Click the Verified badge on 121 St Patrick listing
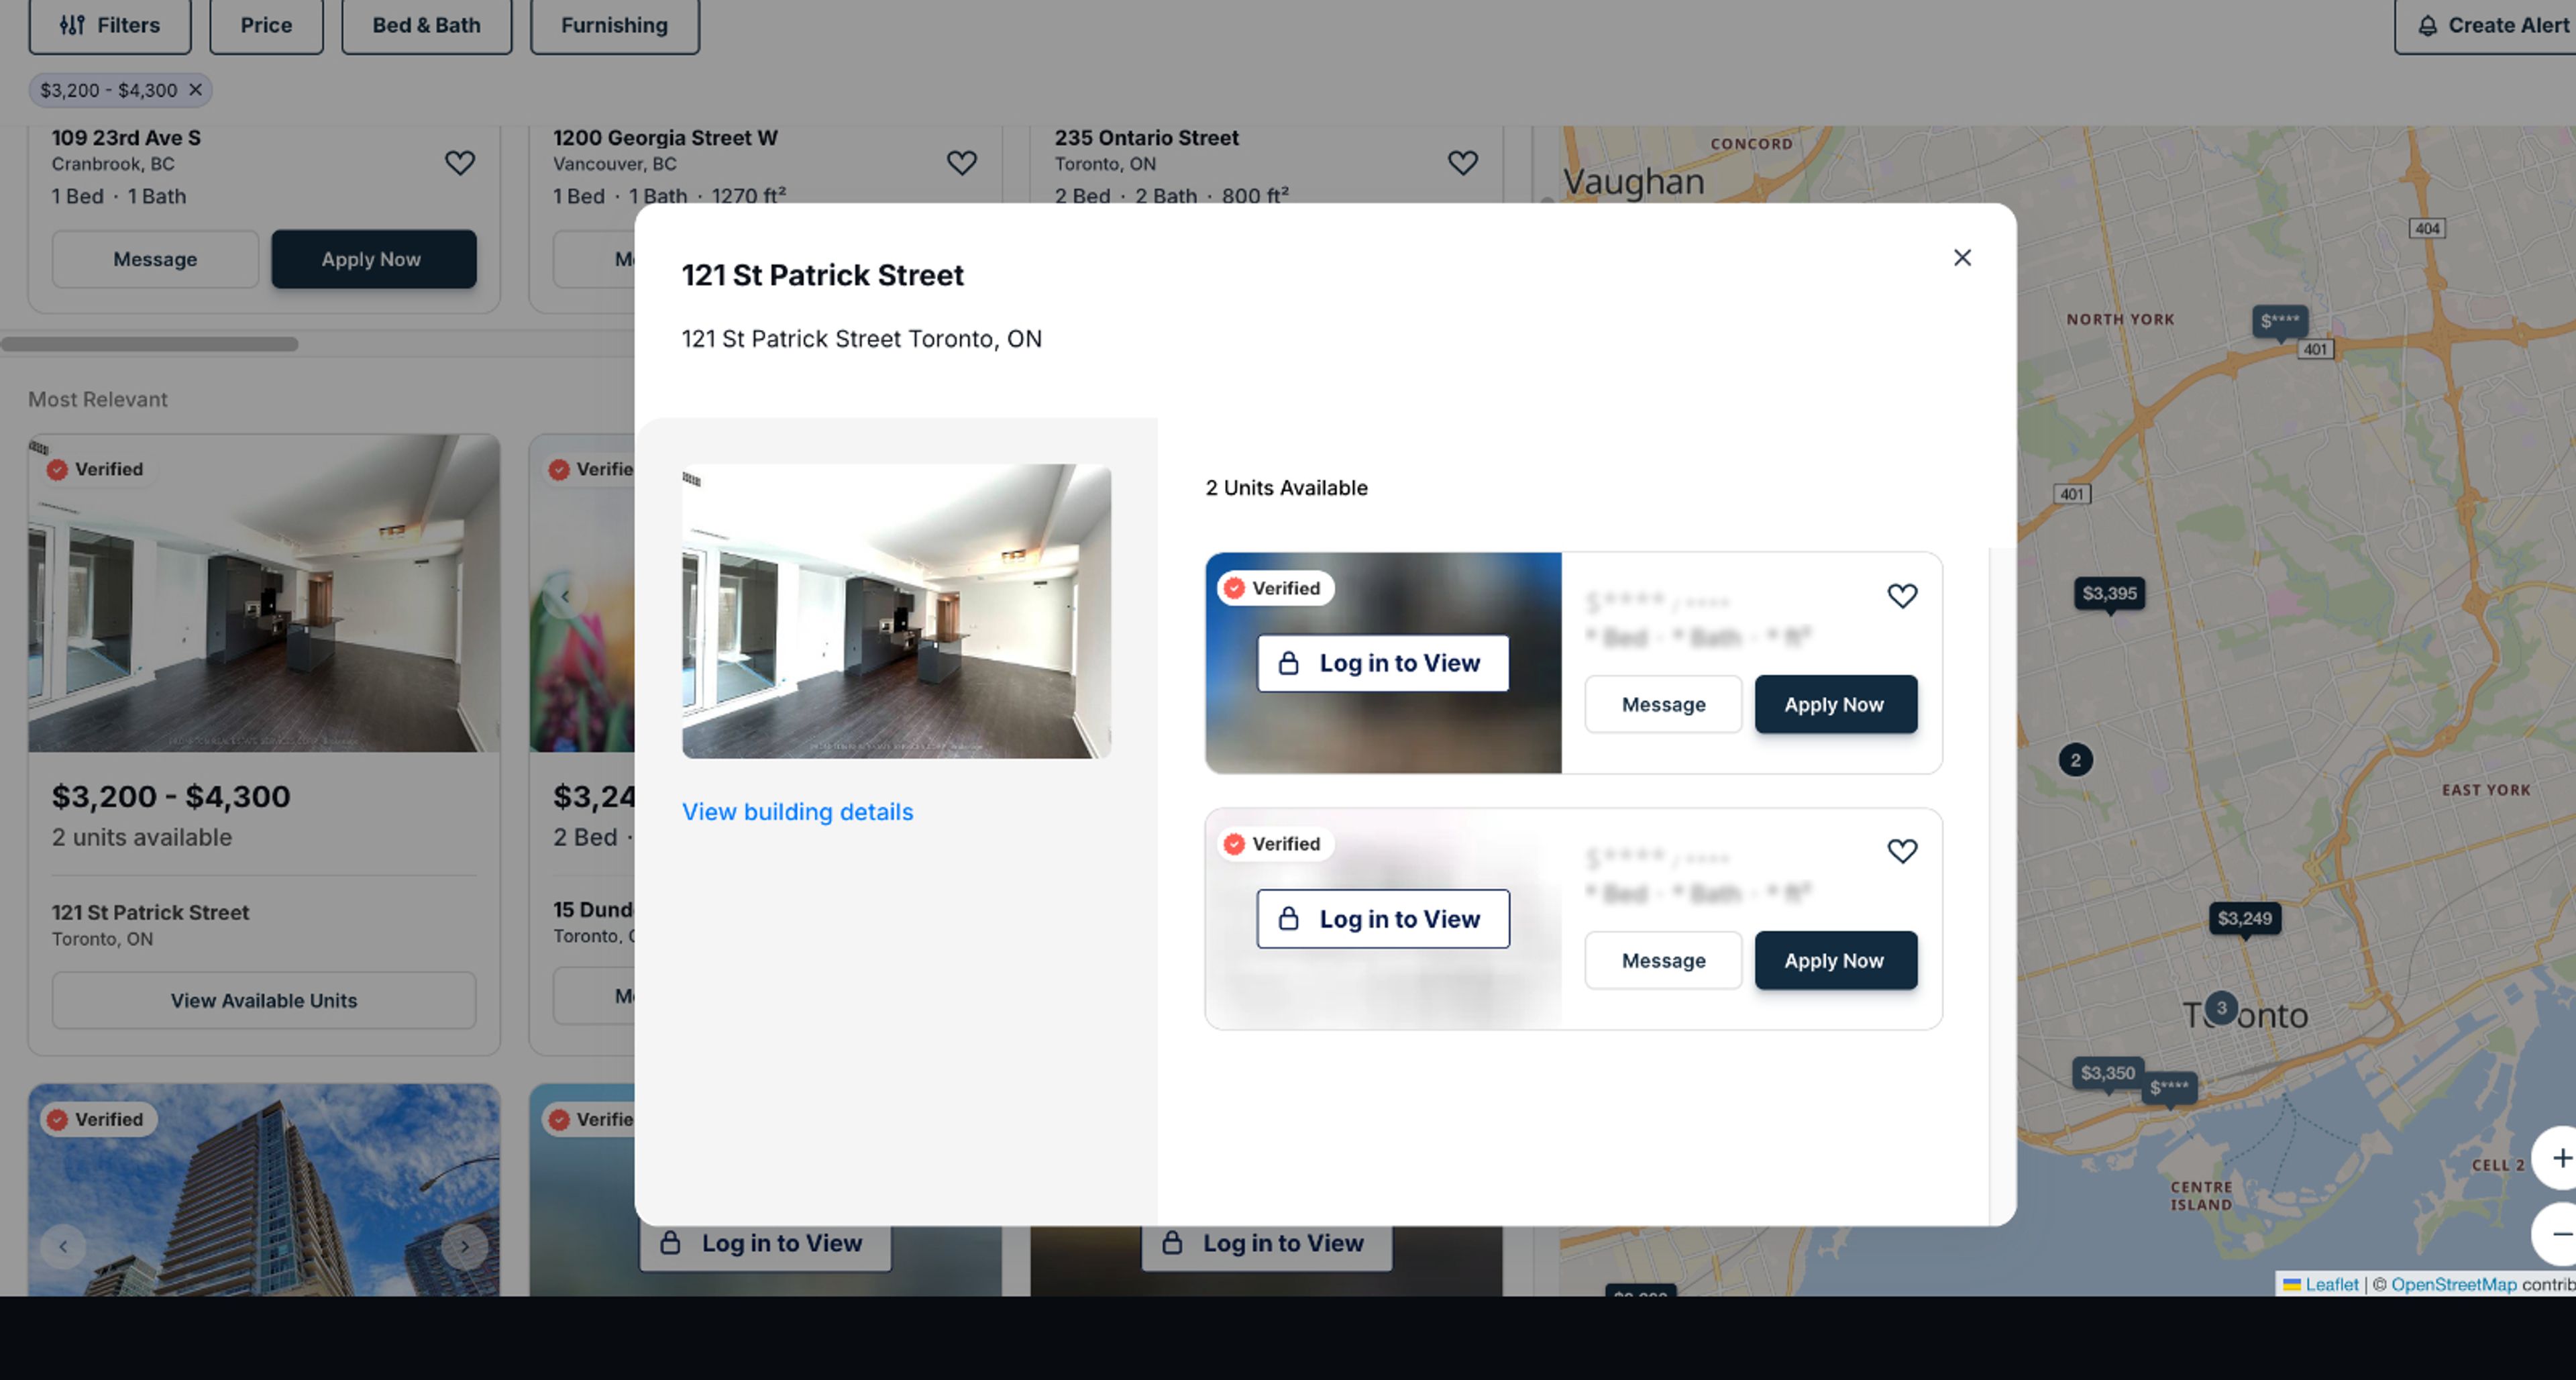 pos(96,469)
